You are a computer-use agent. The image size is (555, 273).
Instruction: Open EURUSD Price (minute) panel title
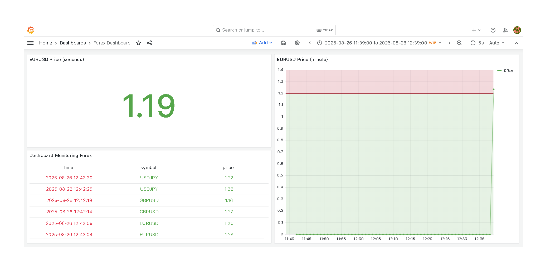[x=302, y=59]
